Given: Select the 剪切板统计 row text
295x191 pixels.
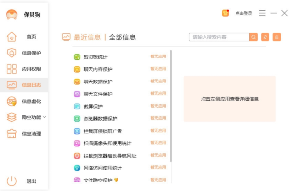Looking at the screenshot, I should pos(95,57).
